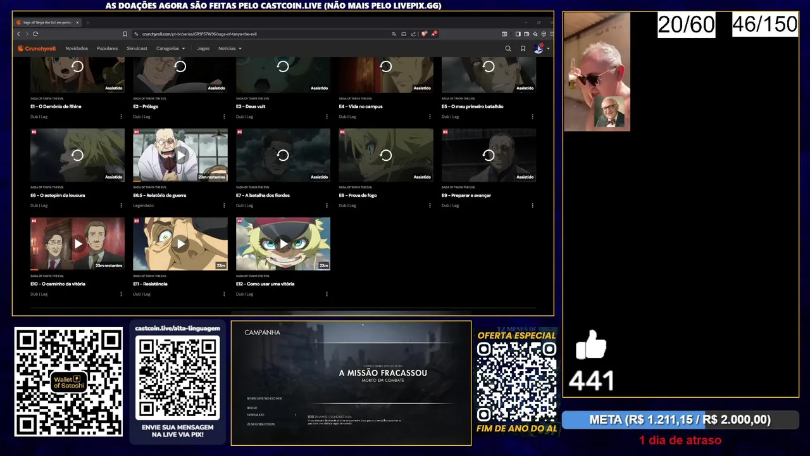Open options menu for E5 O meu primeiro batalhão

click(x=532, y=117)
